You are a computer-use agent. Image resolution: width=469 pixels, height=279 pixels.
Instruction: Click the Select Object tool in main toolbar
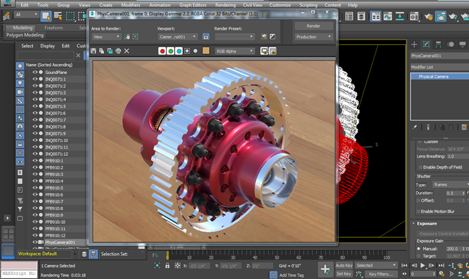(x=46, y=16)
